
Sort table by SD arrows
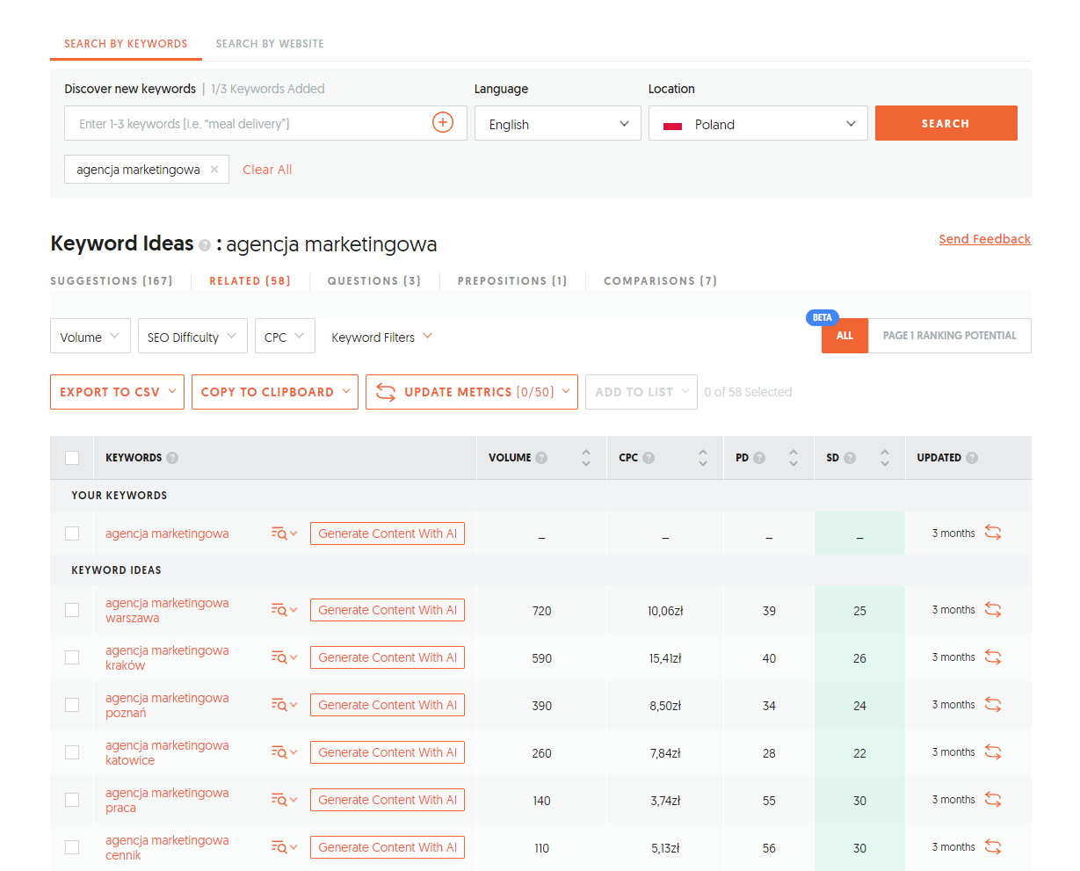click(885, 458)
